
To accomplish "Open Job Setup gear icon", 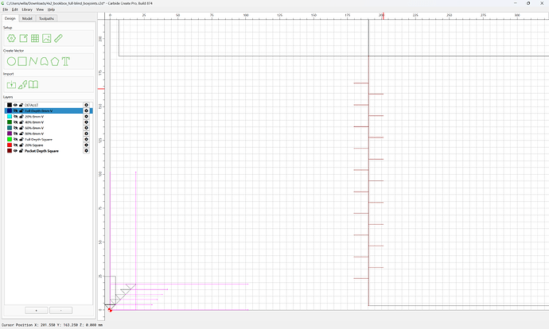I will [11, 38].
